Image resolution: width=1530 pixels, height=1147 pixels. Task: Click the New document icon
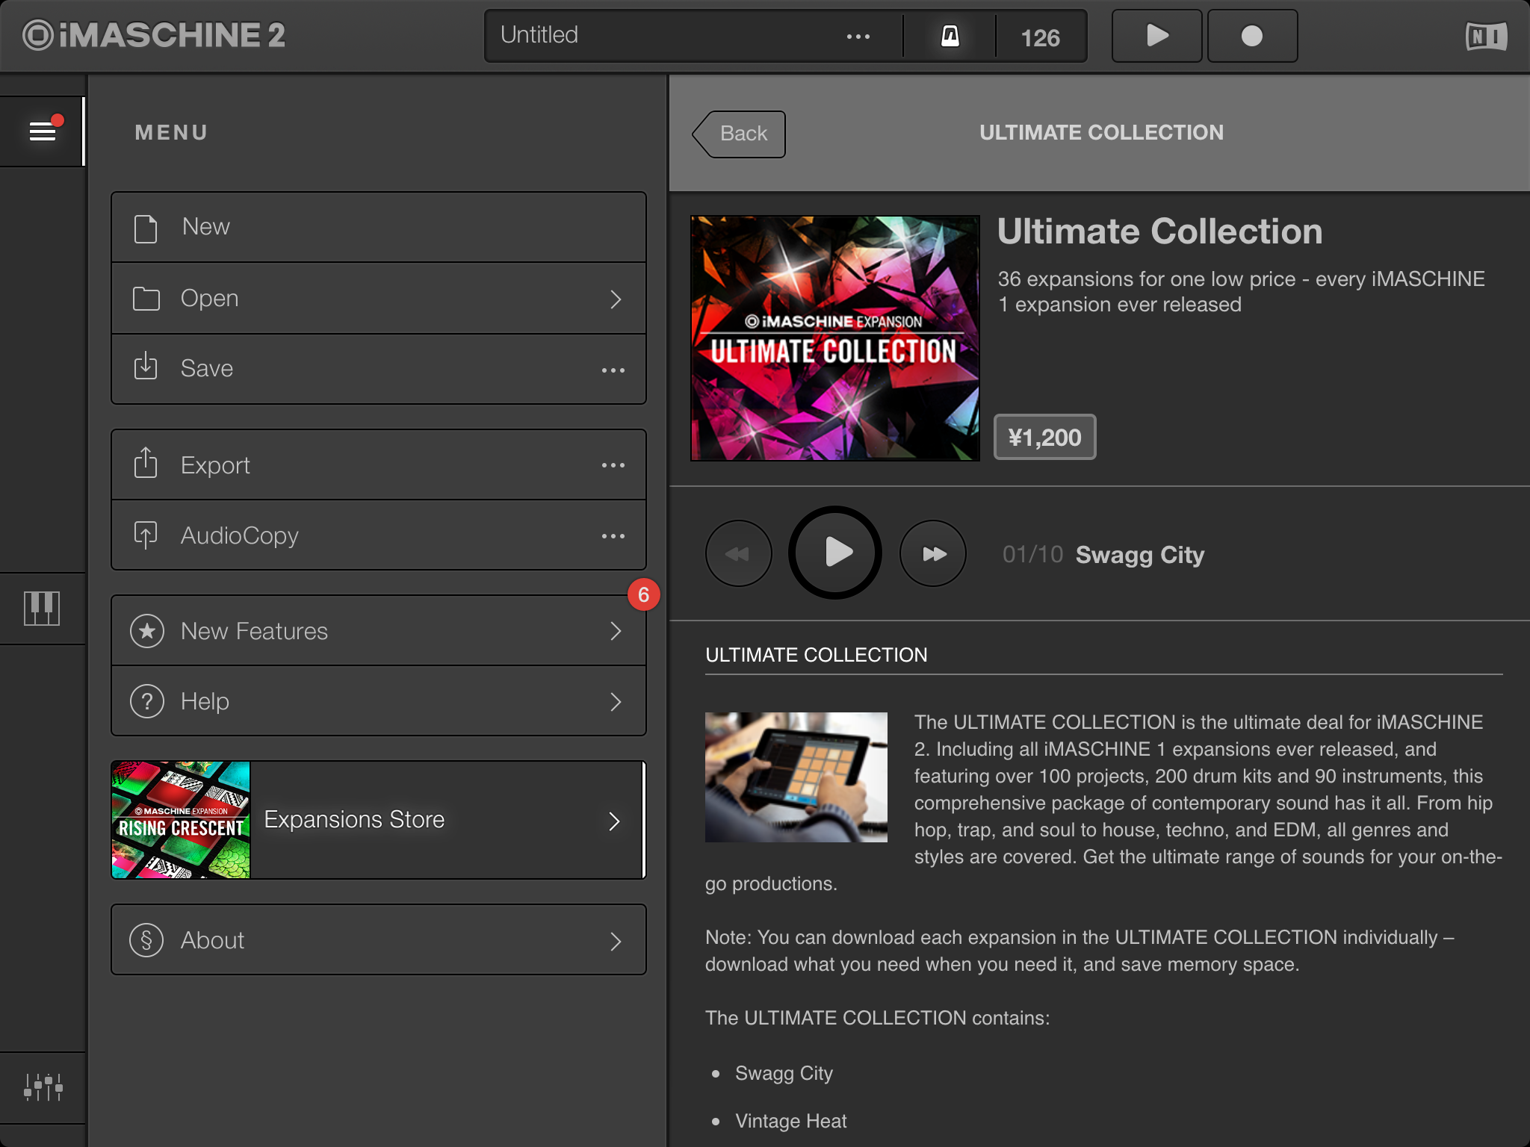(146, 229)
